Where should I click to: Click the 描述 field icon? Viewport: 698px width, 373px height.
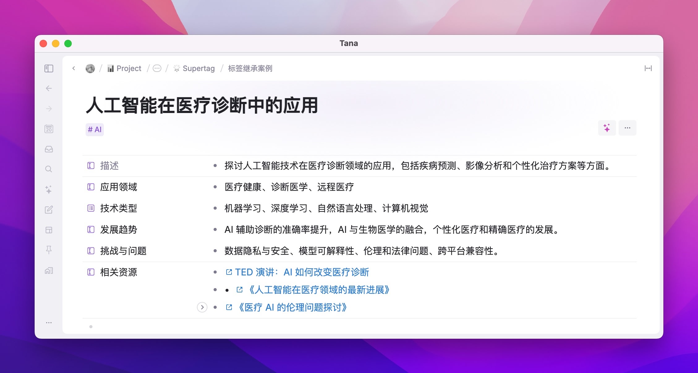pyautogui.click(x=91, y=166)
